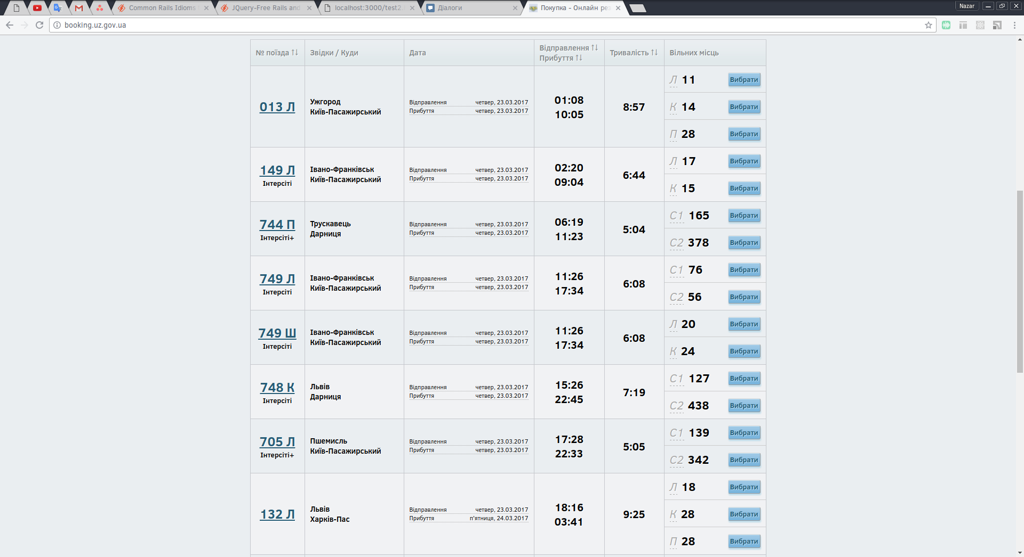This screenshot has height=557, width=1024.
Task: Open train 149 Л details
Action: (277, 170)
